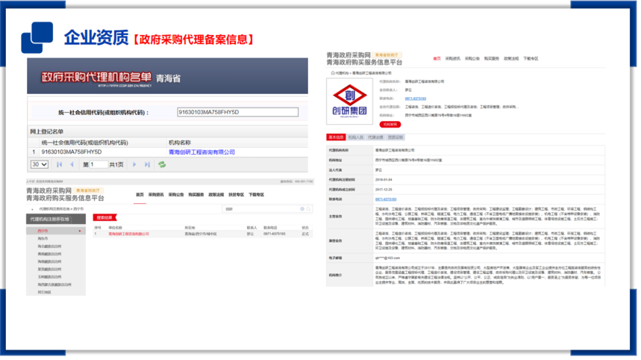Switch to the 代理业绩 tab
The image size is (641, 360).
(x=375, y=137)
